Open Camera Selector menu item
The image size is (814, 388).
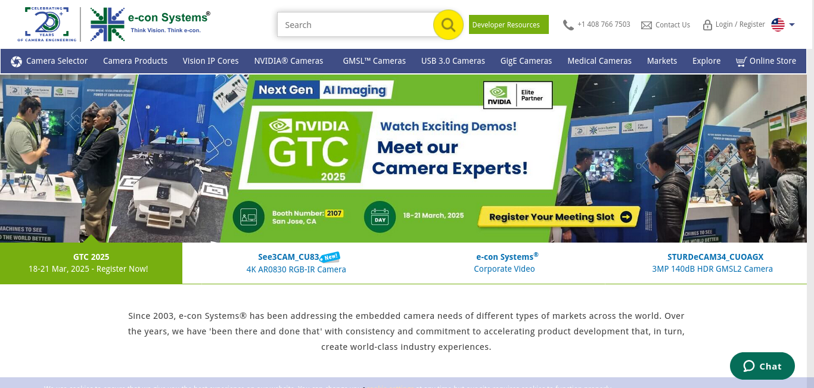click(x=57, y=61)
